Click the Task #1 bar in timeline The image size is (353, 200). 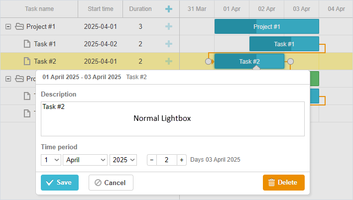[x=284, y=44]
